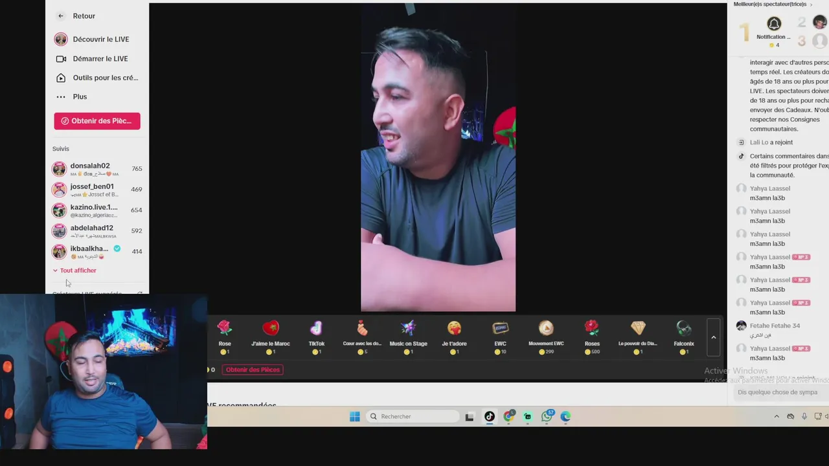The image size is (829, 466).
Task: Click the third-ranked viewer avatar
Action: [820, 41]
